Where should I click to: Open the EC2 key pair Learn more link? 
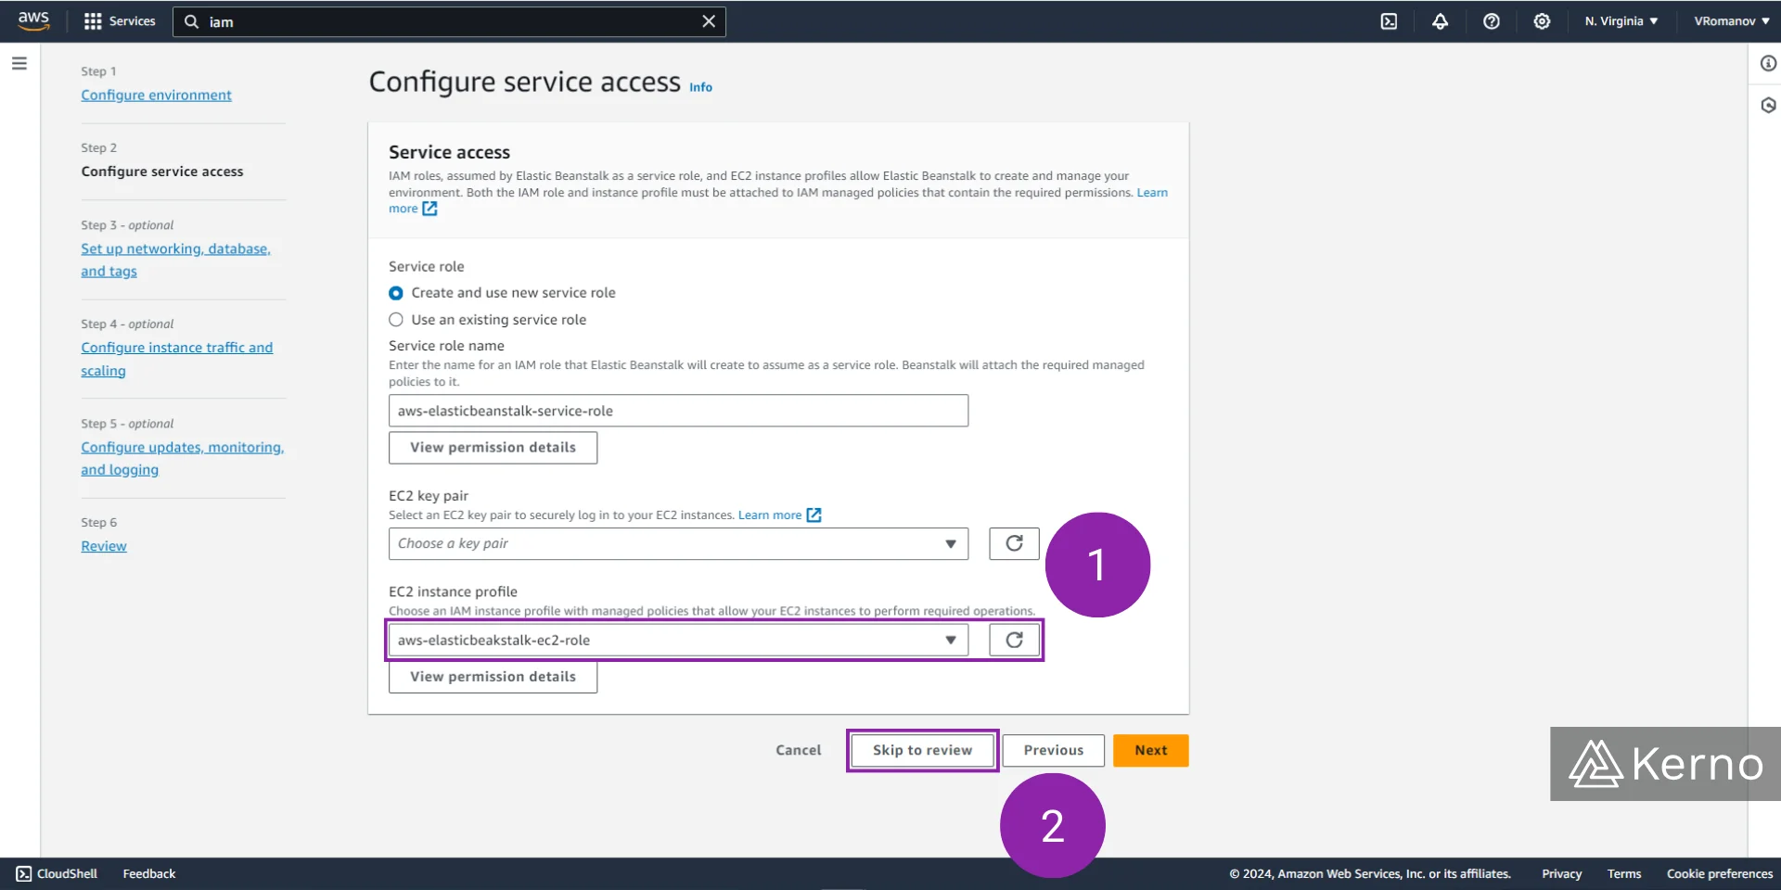pyautogui.click(x=769, y=515)
